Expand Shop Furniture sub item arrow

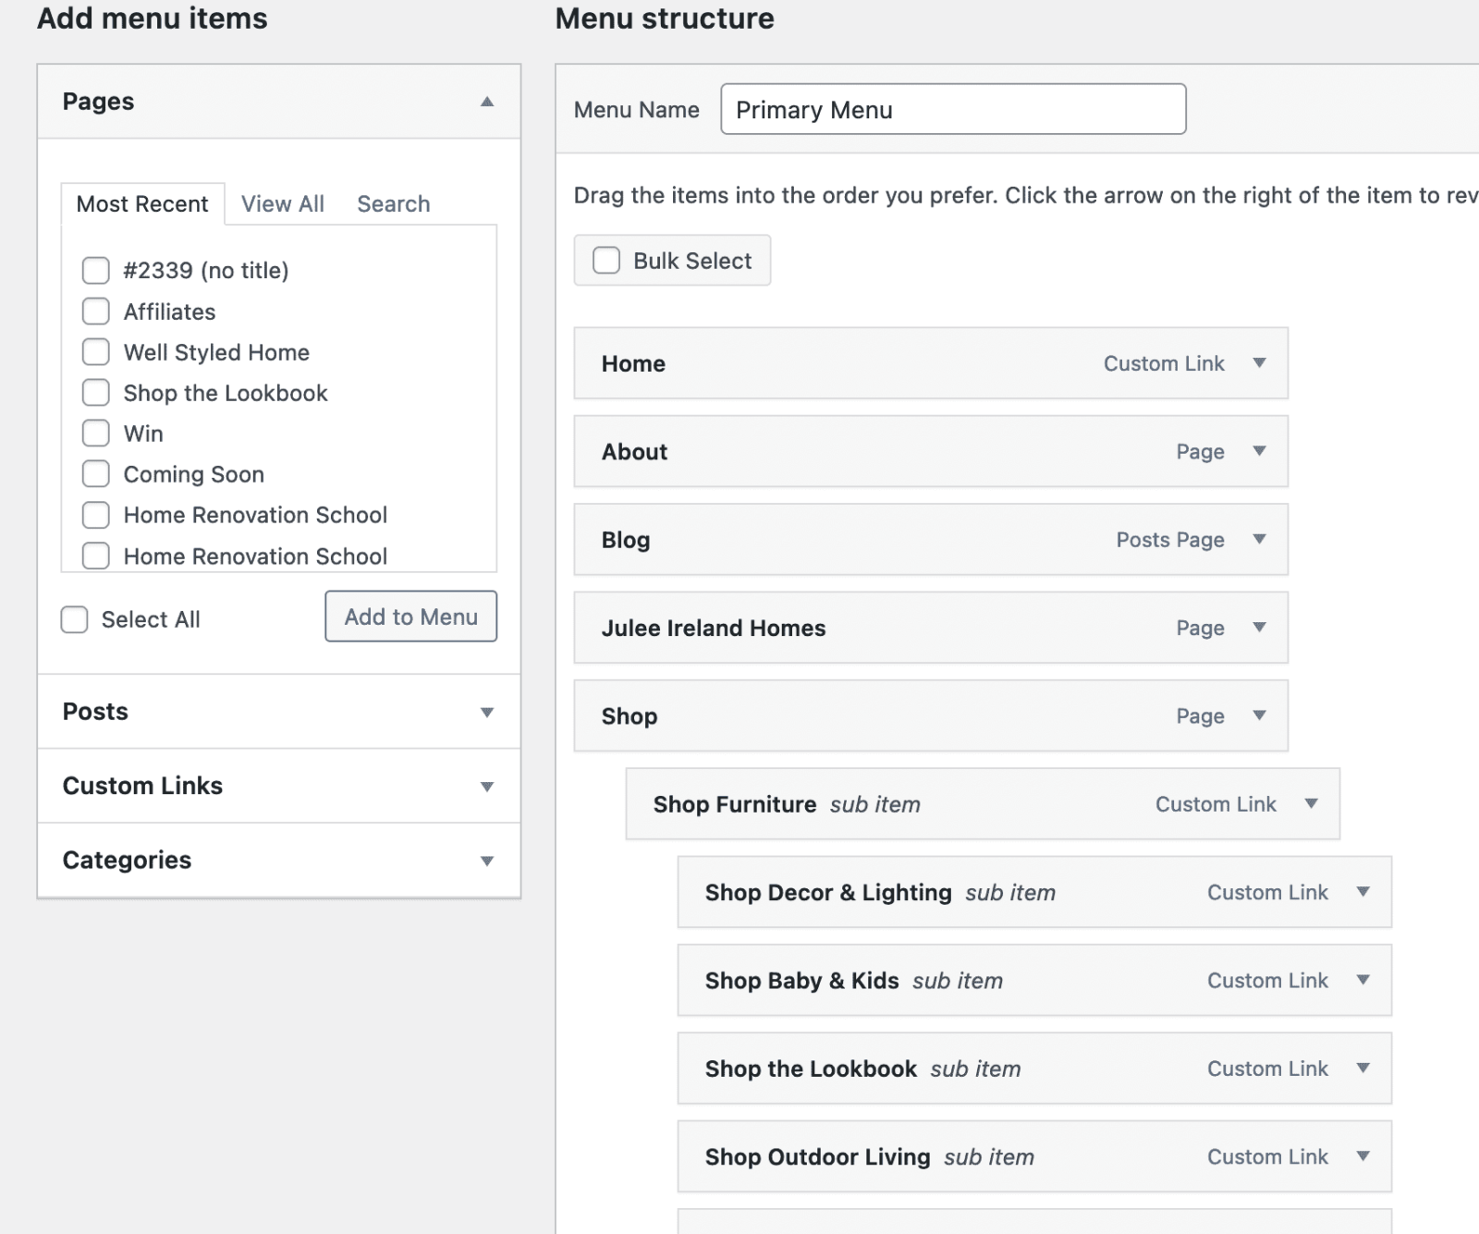(x=1311, y=803)
